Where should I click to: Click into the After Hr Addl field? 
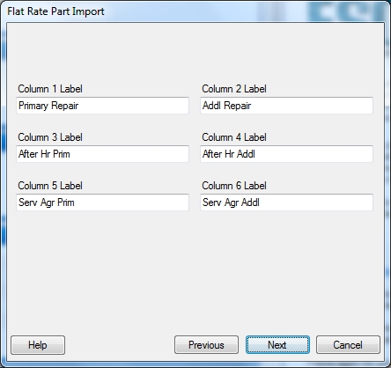pyautogui.click(x=286, y=154)
